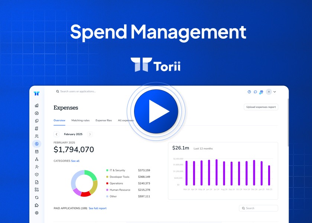Viewport: 312px width, 223px height.
Task: Open the puzzle piece plugins sidebar icon
Action: (x=37, y=205)
